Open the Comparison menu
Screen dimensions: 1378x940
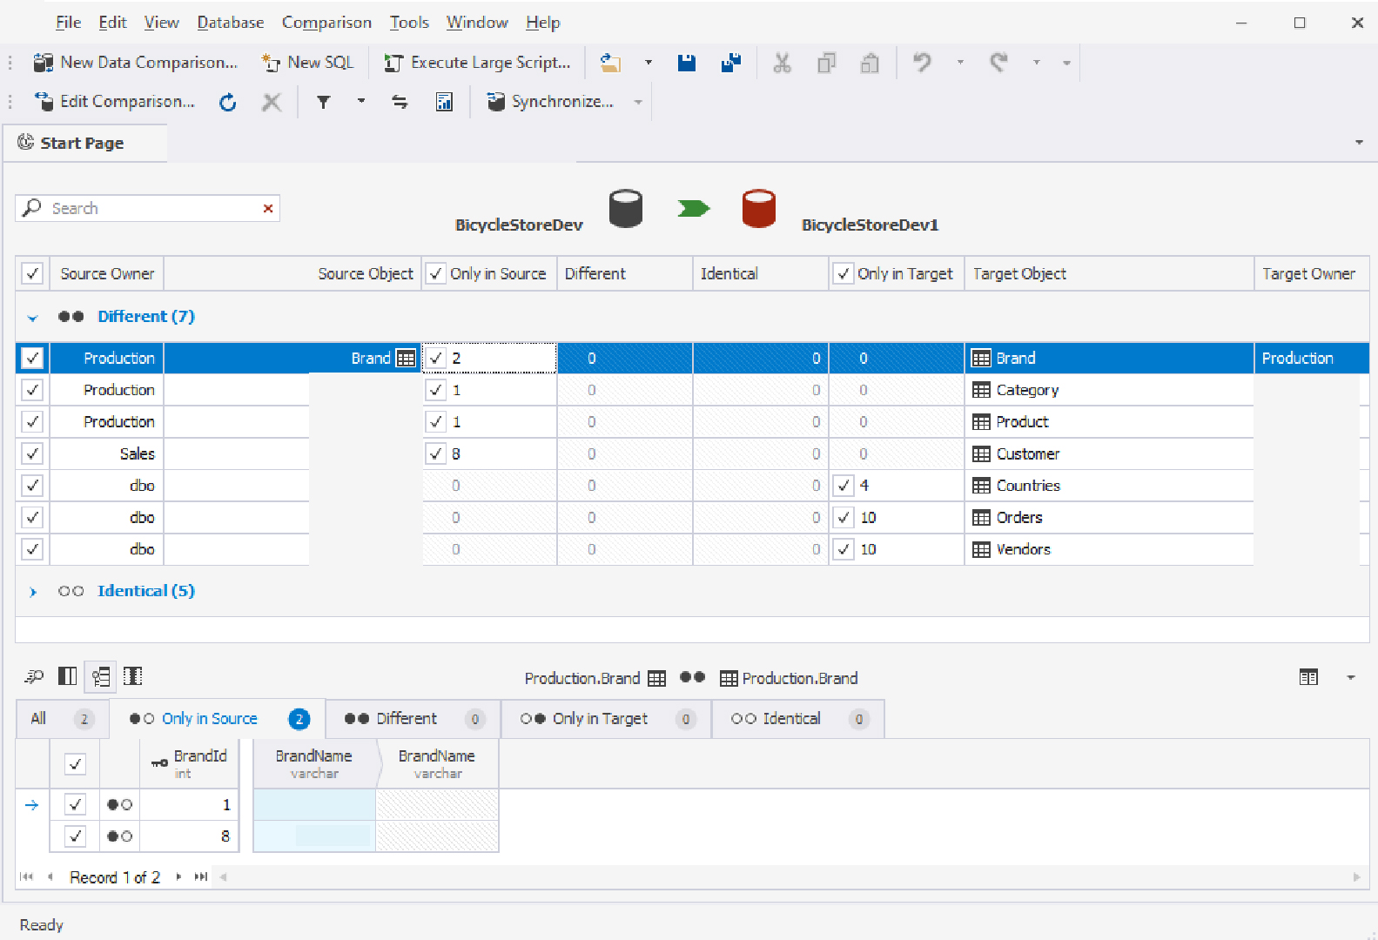pos(326,23)
